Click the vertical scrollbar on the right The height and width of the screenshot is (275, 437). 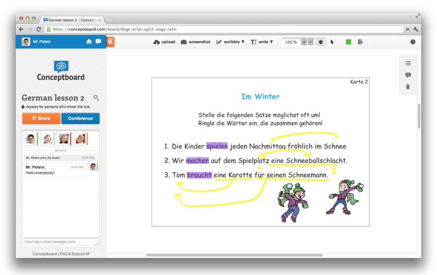[x=419, y=116]
